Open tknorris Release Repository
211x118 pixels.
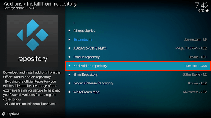[138, 83]
